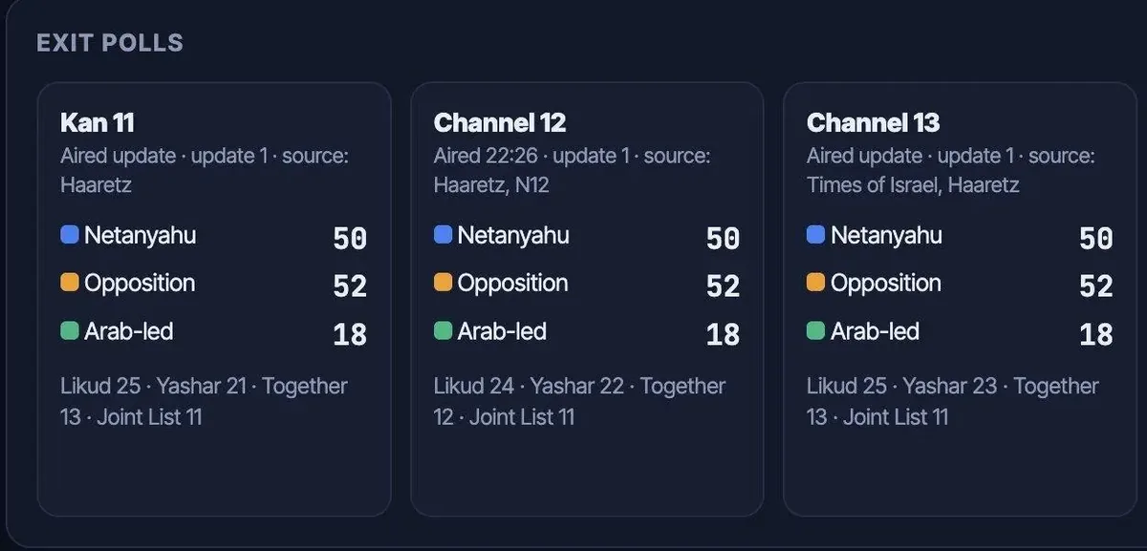Click Channel 13 Arab-led seat count 18
This screenshot has height=551, width=1147.
point(1095,334)
